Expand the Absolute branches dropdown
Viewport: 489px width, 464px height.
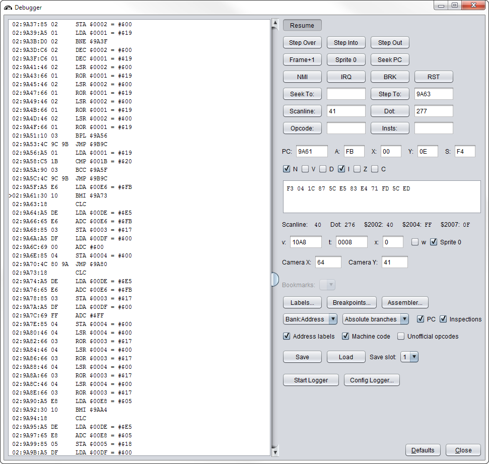(x=375, y=319)
